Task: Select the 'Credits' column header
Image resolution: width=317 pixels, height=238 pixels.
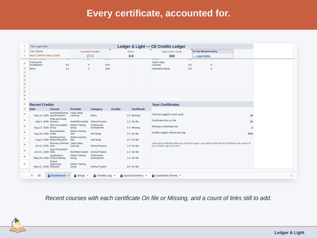Action: (x=116, y=109)
